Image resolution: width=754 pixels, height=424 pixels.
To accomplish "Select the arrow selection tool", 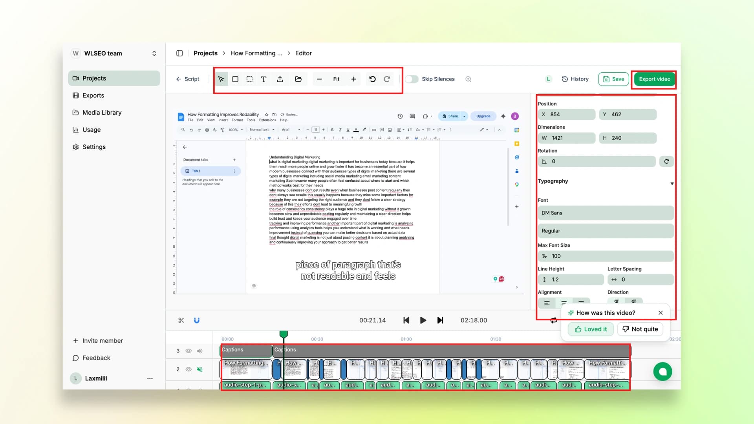I will (x=221, y=79).
